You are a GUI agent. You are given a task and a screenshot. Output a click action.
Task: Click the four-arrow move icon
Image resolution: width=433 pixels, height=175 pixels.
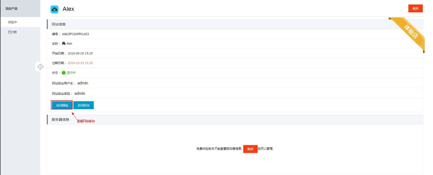pyautogui.click(x=40, y=66)
